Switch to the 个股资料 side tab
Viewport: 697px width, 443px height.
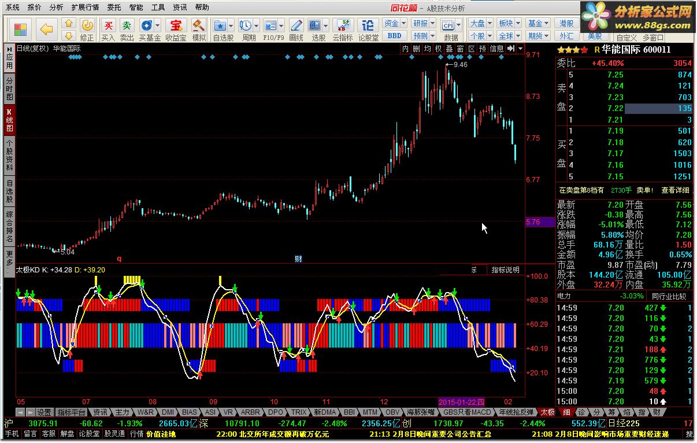9,154
